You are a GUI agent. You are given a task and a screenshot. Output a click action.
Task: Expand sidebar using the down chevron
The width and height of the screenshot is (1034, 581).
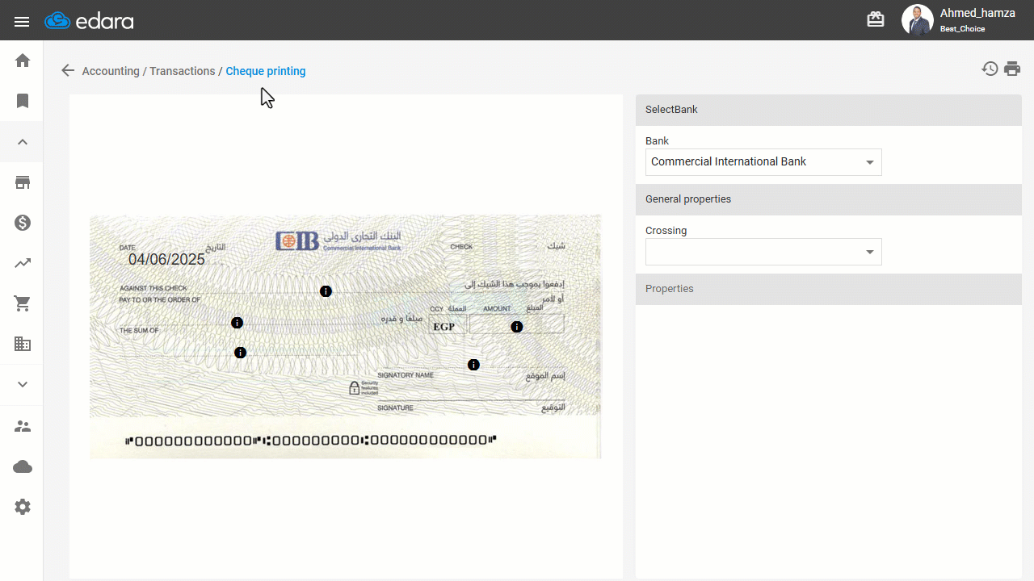[23, 385]
